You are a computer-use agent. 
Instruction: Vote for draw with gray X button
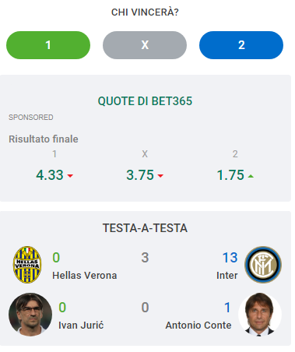145,45
